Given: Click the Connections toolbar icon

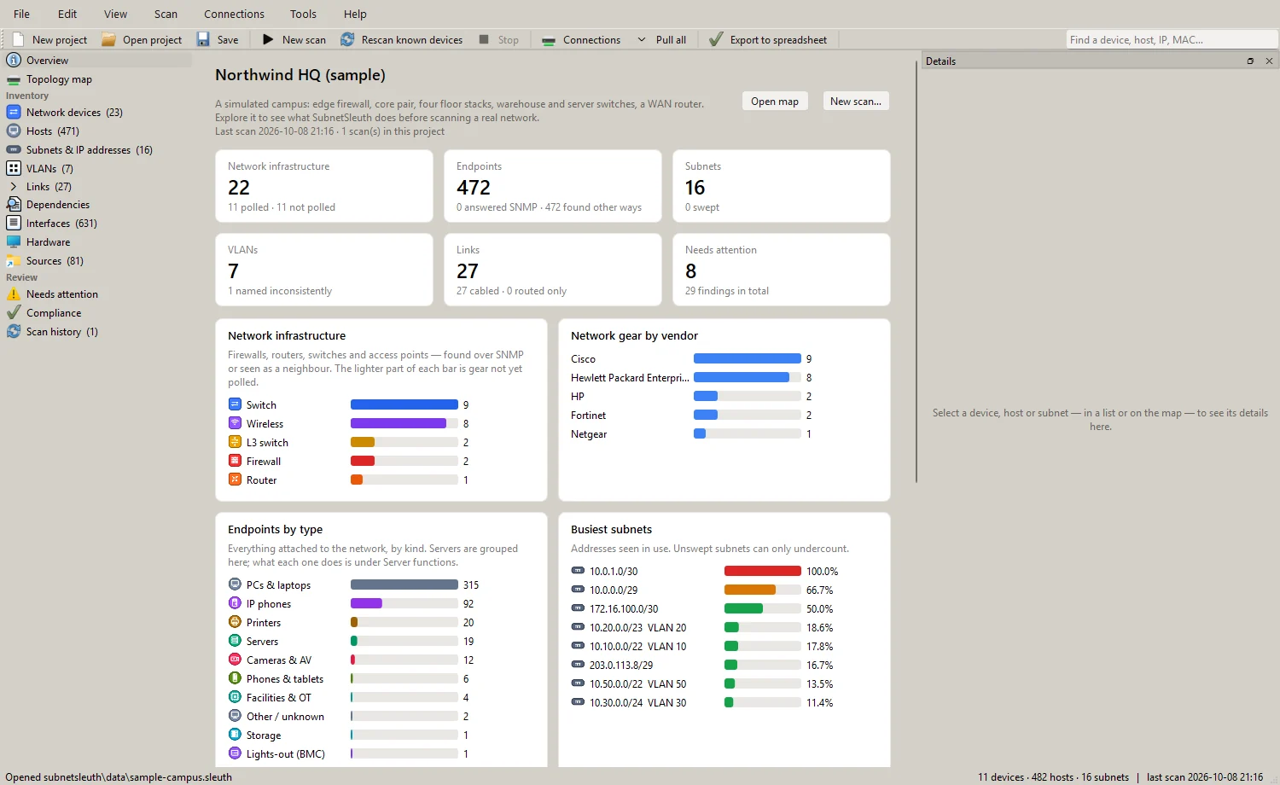Looking at the screenshot, I should coord(549,40).
